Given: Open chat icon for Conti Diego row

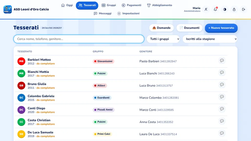Looking at the screenshot, I should (x=222, y=109).
